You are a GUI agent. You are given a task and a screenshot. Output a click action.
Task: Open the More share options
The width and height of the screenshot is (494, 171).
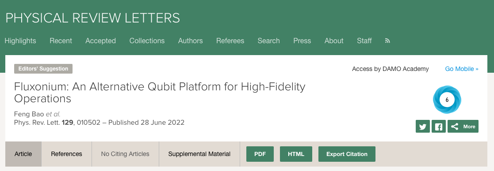pyautogui.click(x=463, y=126)
